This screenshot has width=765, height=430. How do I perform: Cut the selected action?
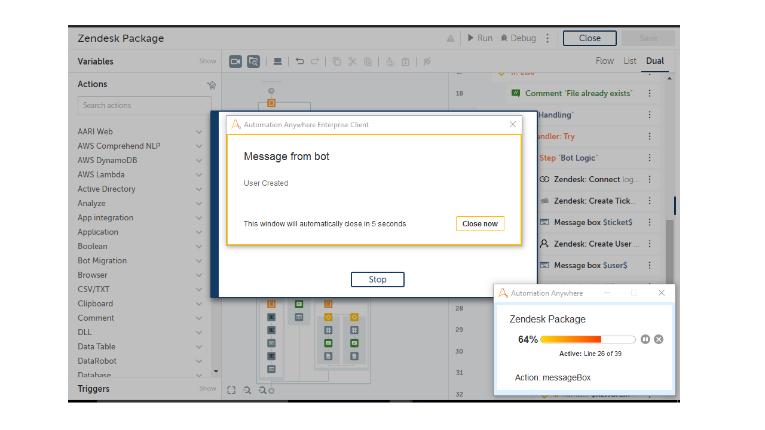point(352,61)
